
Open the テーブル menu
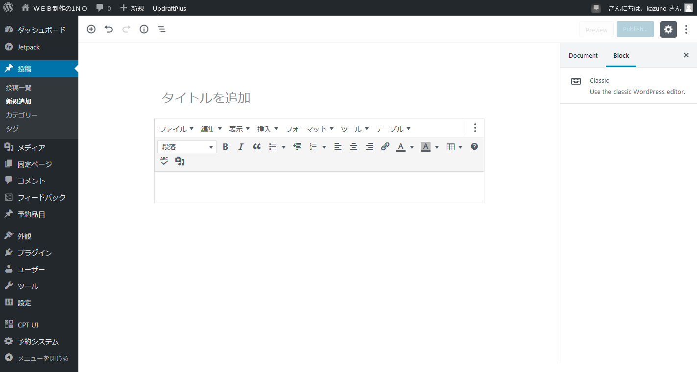click(x=393, y=129)
